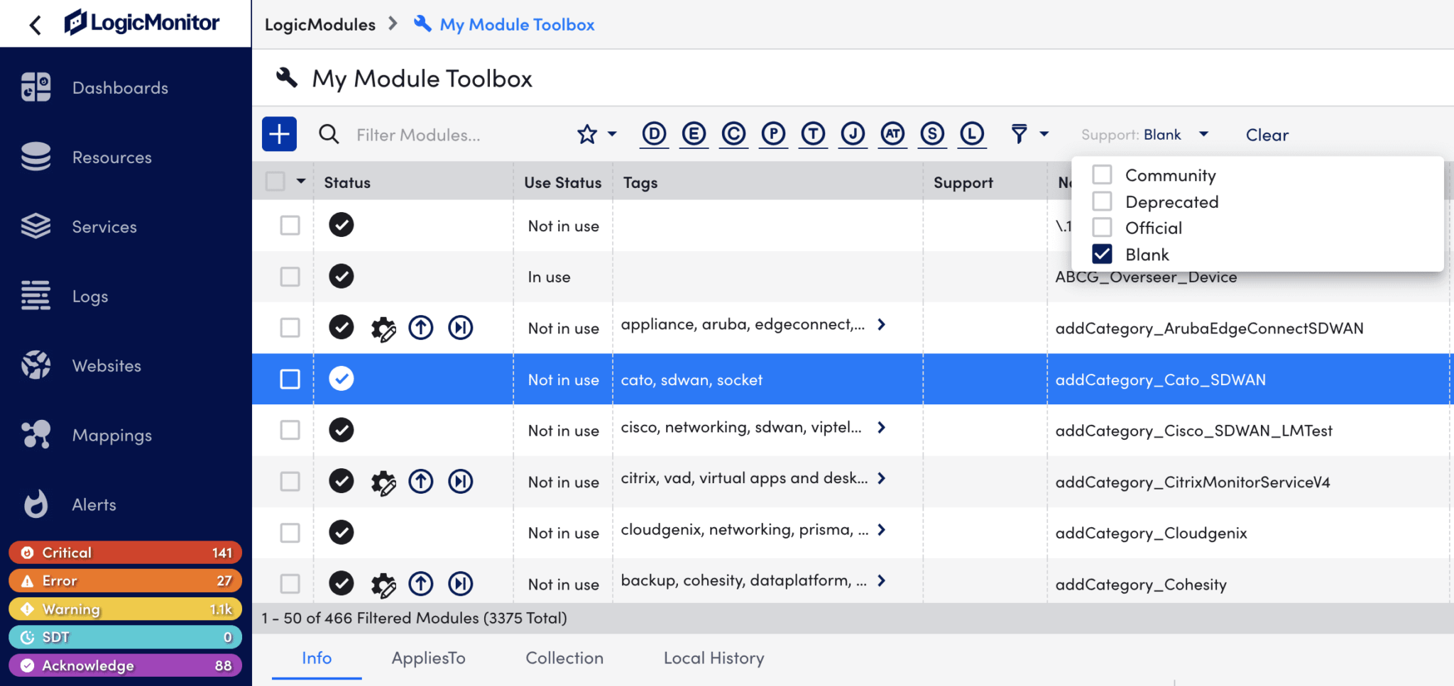Click the funnel filter icon in toolbar

(x=1020, y=133)
